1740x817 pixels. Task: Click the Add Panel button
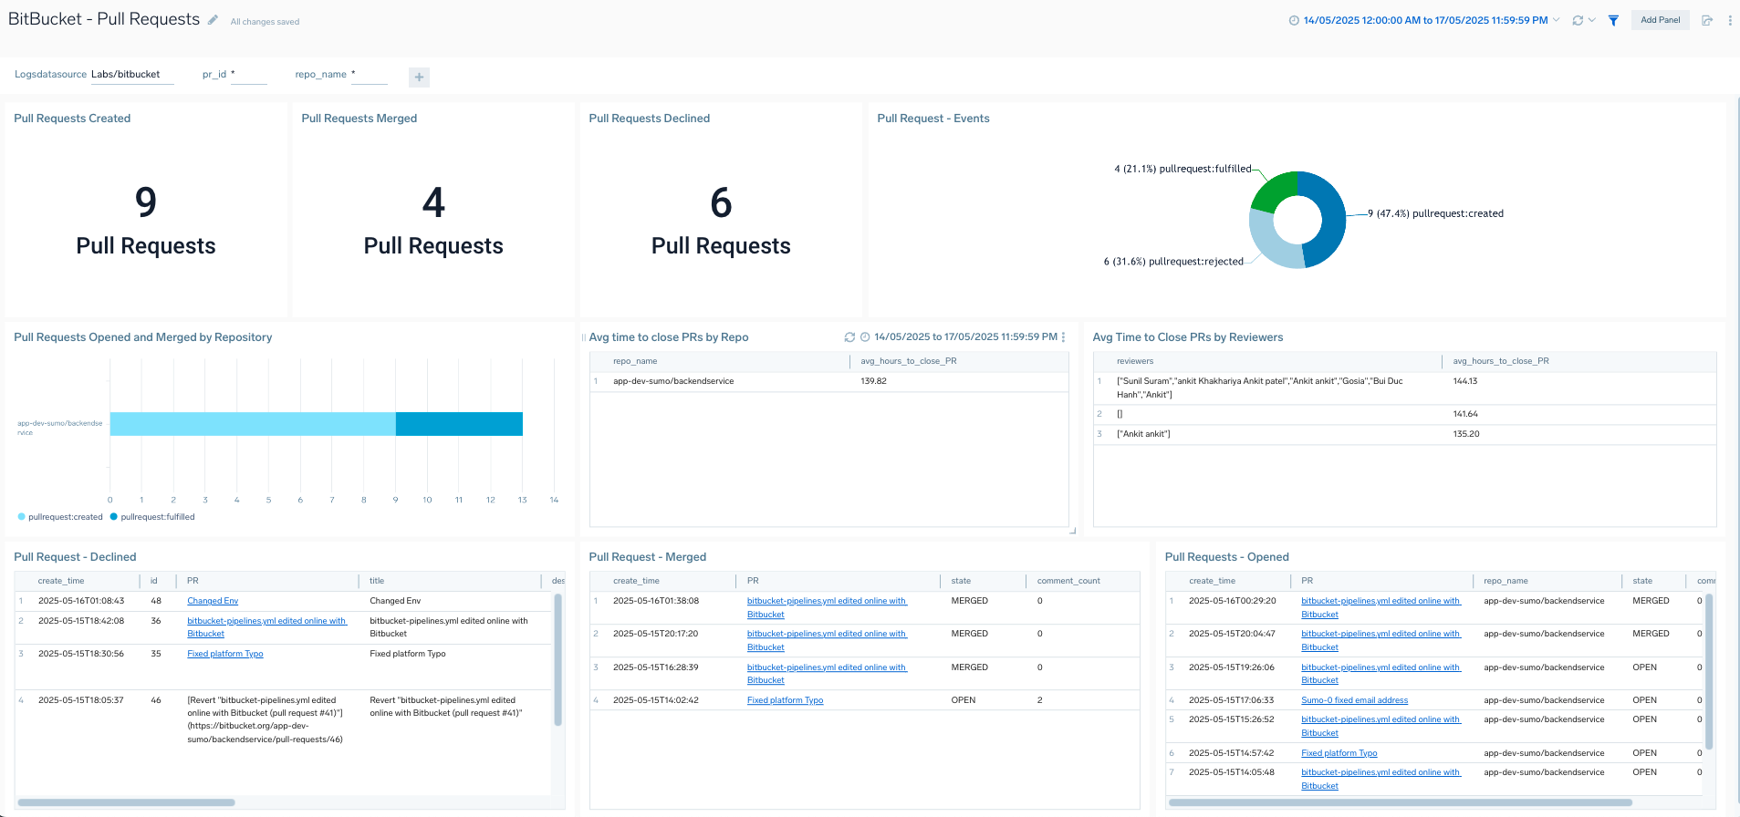pyautogui.click(x=1660, y=20)
